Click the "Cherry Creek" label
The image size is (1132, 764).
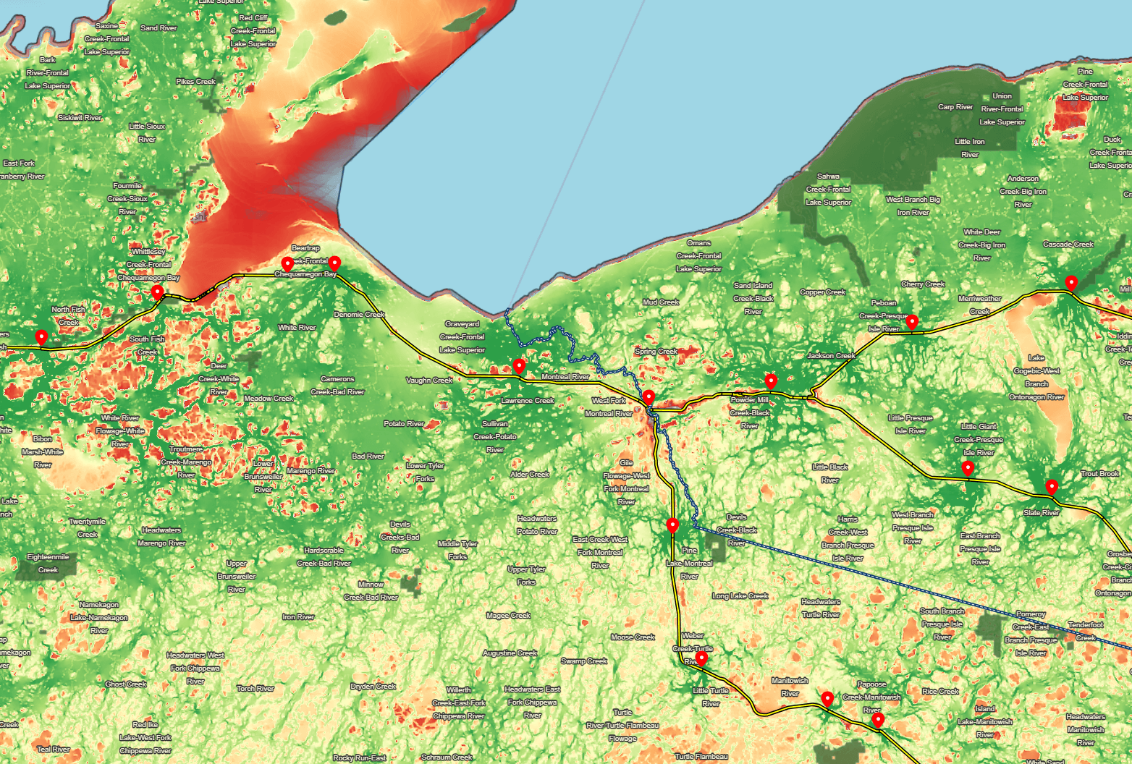pos(924,284)
